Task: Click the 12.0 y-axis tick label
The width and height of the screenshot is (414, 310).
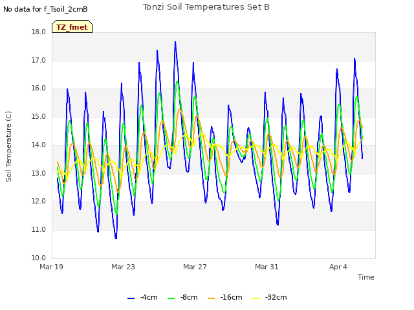Action: coord(39,201)
